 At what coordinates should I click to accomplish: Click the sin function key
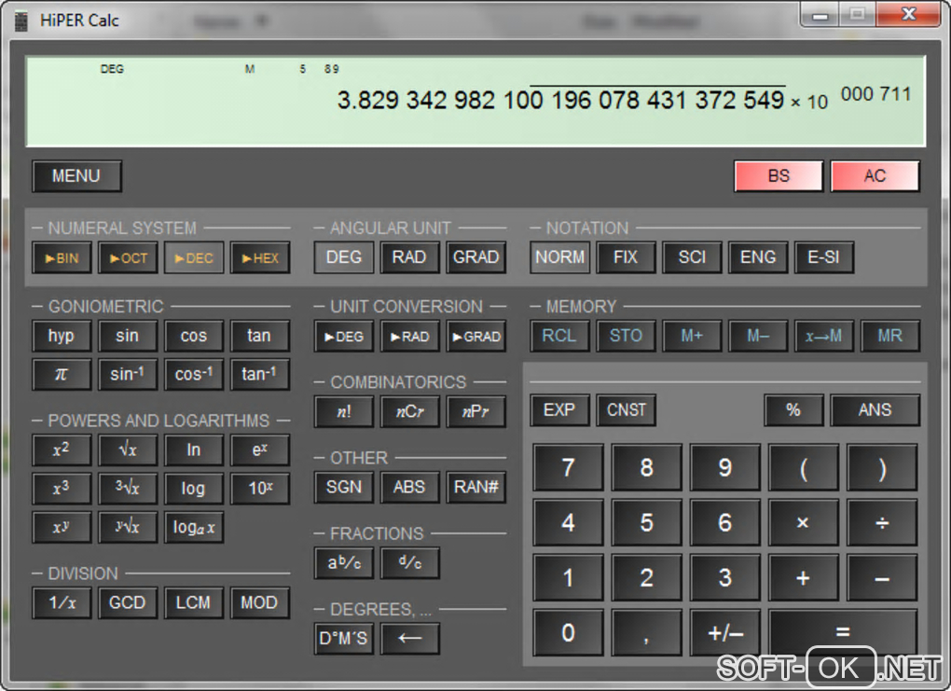click(x=128, y=336)
